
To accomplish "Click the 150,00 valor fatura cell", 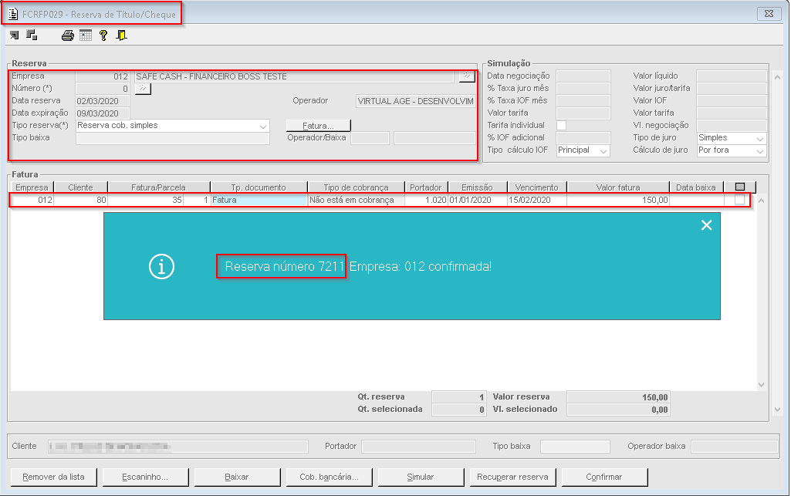I will [x=618, y=200].
